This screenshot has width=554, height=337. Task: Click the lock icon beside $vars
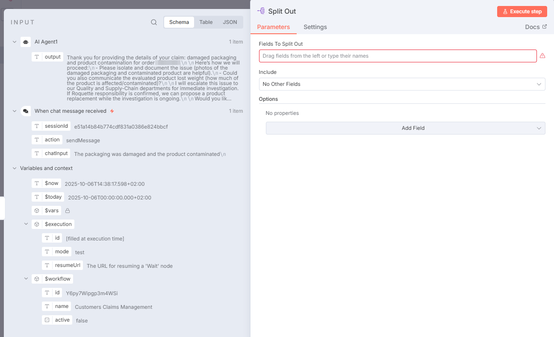68,211
